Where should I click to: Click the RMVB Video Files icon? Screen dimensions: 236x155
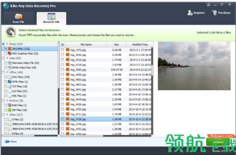(x=9, y=67)
